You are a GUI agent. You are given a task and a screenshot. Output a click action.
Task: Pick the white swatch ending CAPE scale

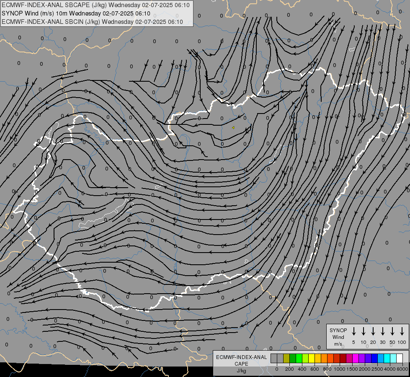[x=399, y=358]
